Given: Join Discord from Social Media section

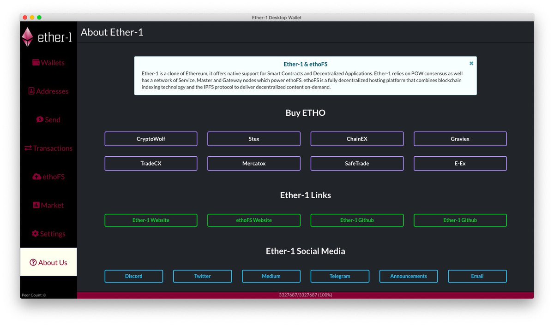Looking at the screenshot, I should 133,276.
